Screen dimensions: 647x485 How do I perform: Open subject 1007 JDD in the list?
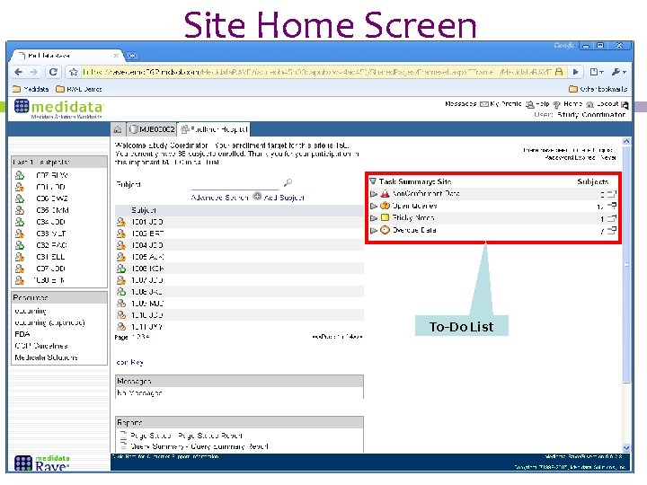146,280
